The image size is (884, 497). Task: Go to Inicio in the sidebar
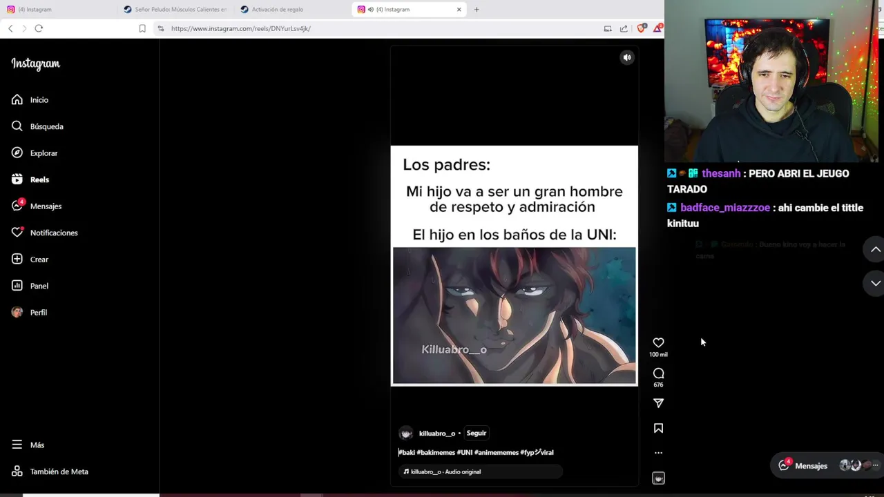click(x=30, y=100)
